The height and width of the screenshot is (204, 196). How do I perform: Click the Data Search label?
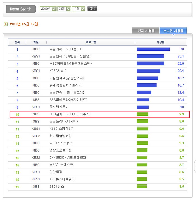21,9
